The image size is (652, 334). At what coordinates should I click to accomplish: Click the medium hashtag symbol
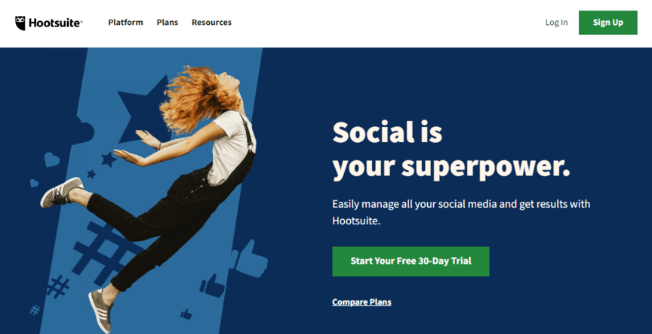coord(58,286)
